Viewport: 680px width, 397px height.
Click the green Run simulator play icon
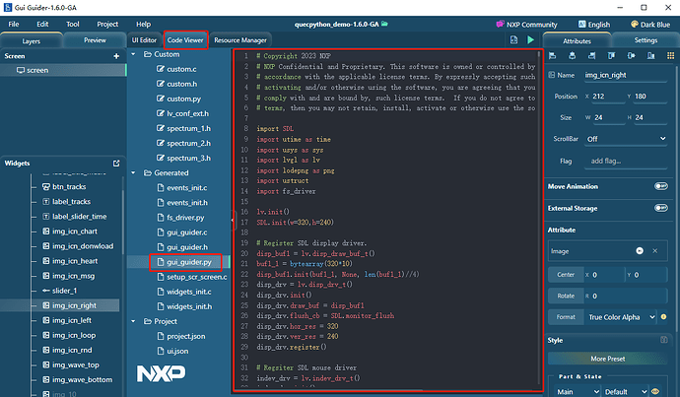click(530, 40)
